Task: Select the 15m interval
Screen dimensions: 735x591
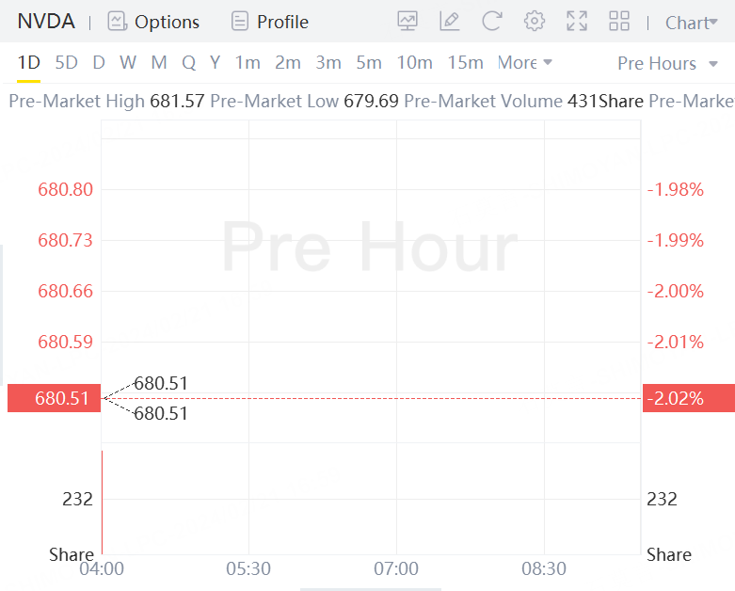Action: 465,63
